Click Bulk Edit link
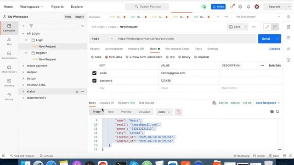The image size is (294, 165). coord(275,66)
